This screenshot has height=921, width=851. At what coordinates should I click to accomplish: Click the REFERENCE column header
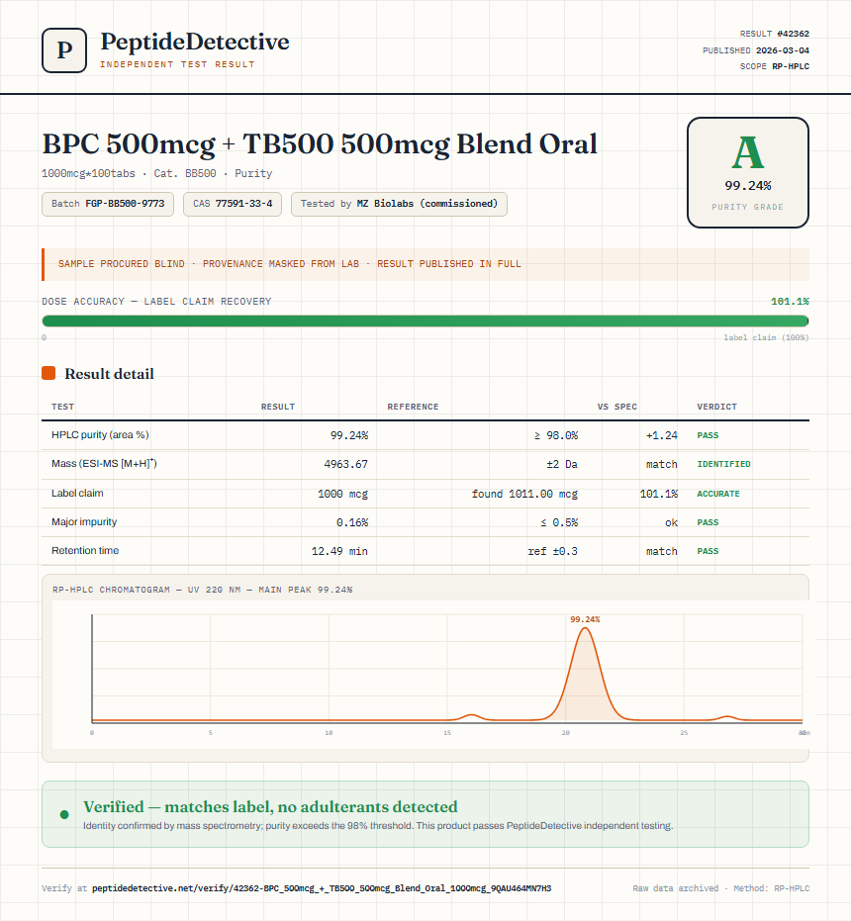(x=413, y=407)
